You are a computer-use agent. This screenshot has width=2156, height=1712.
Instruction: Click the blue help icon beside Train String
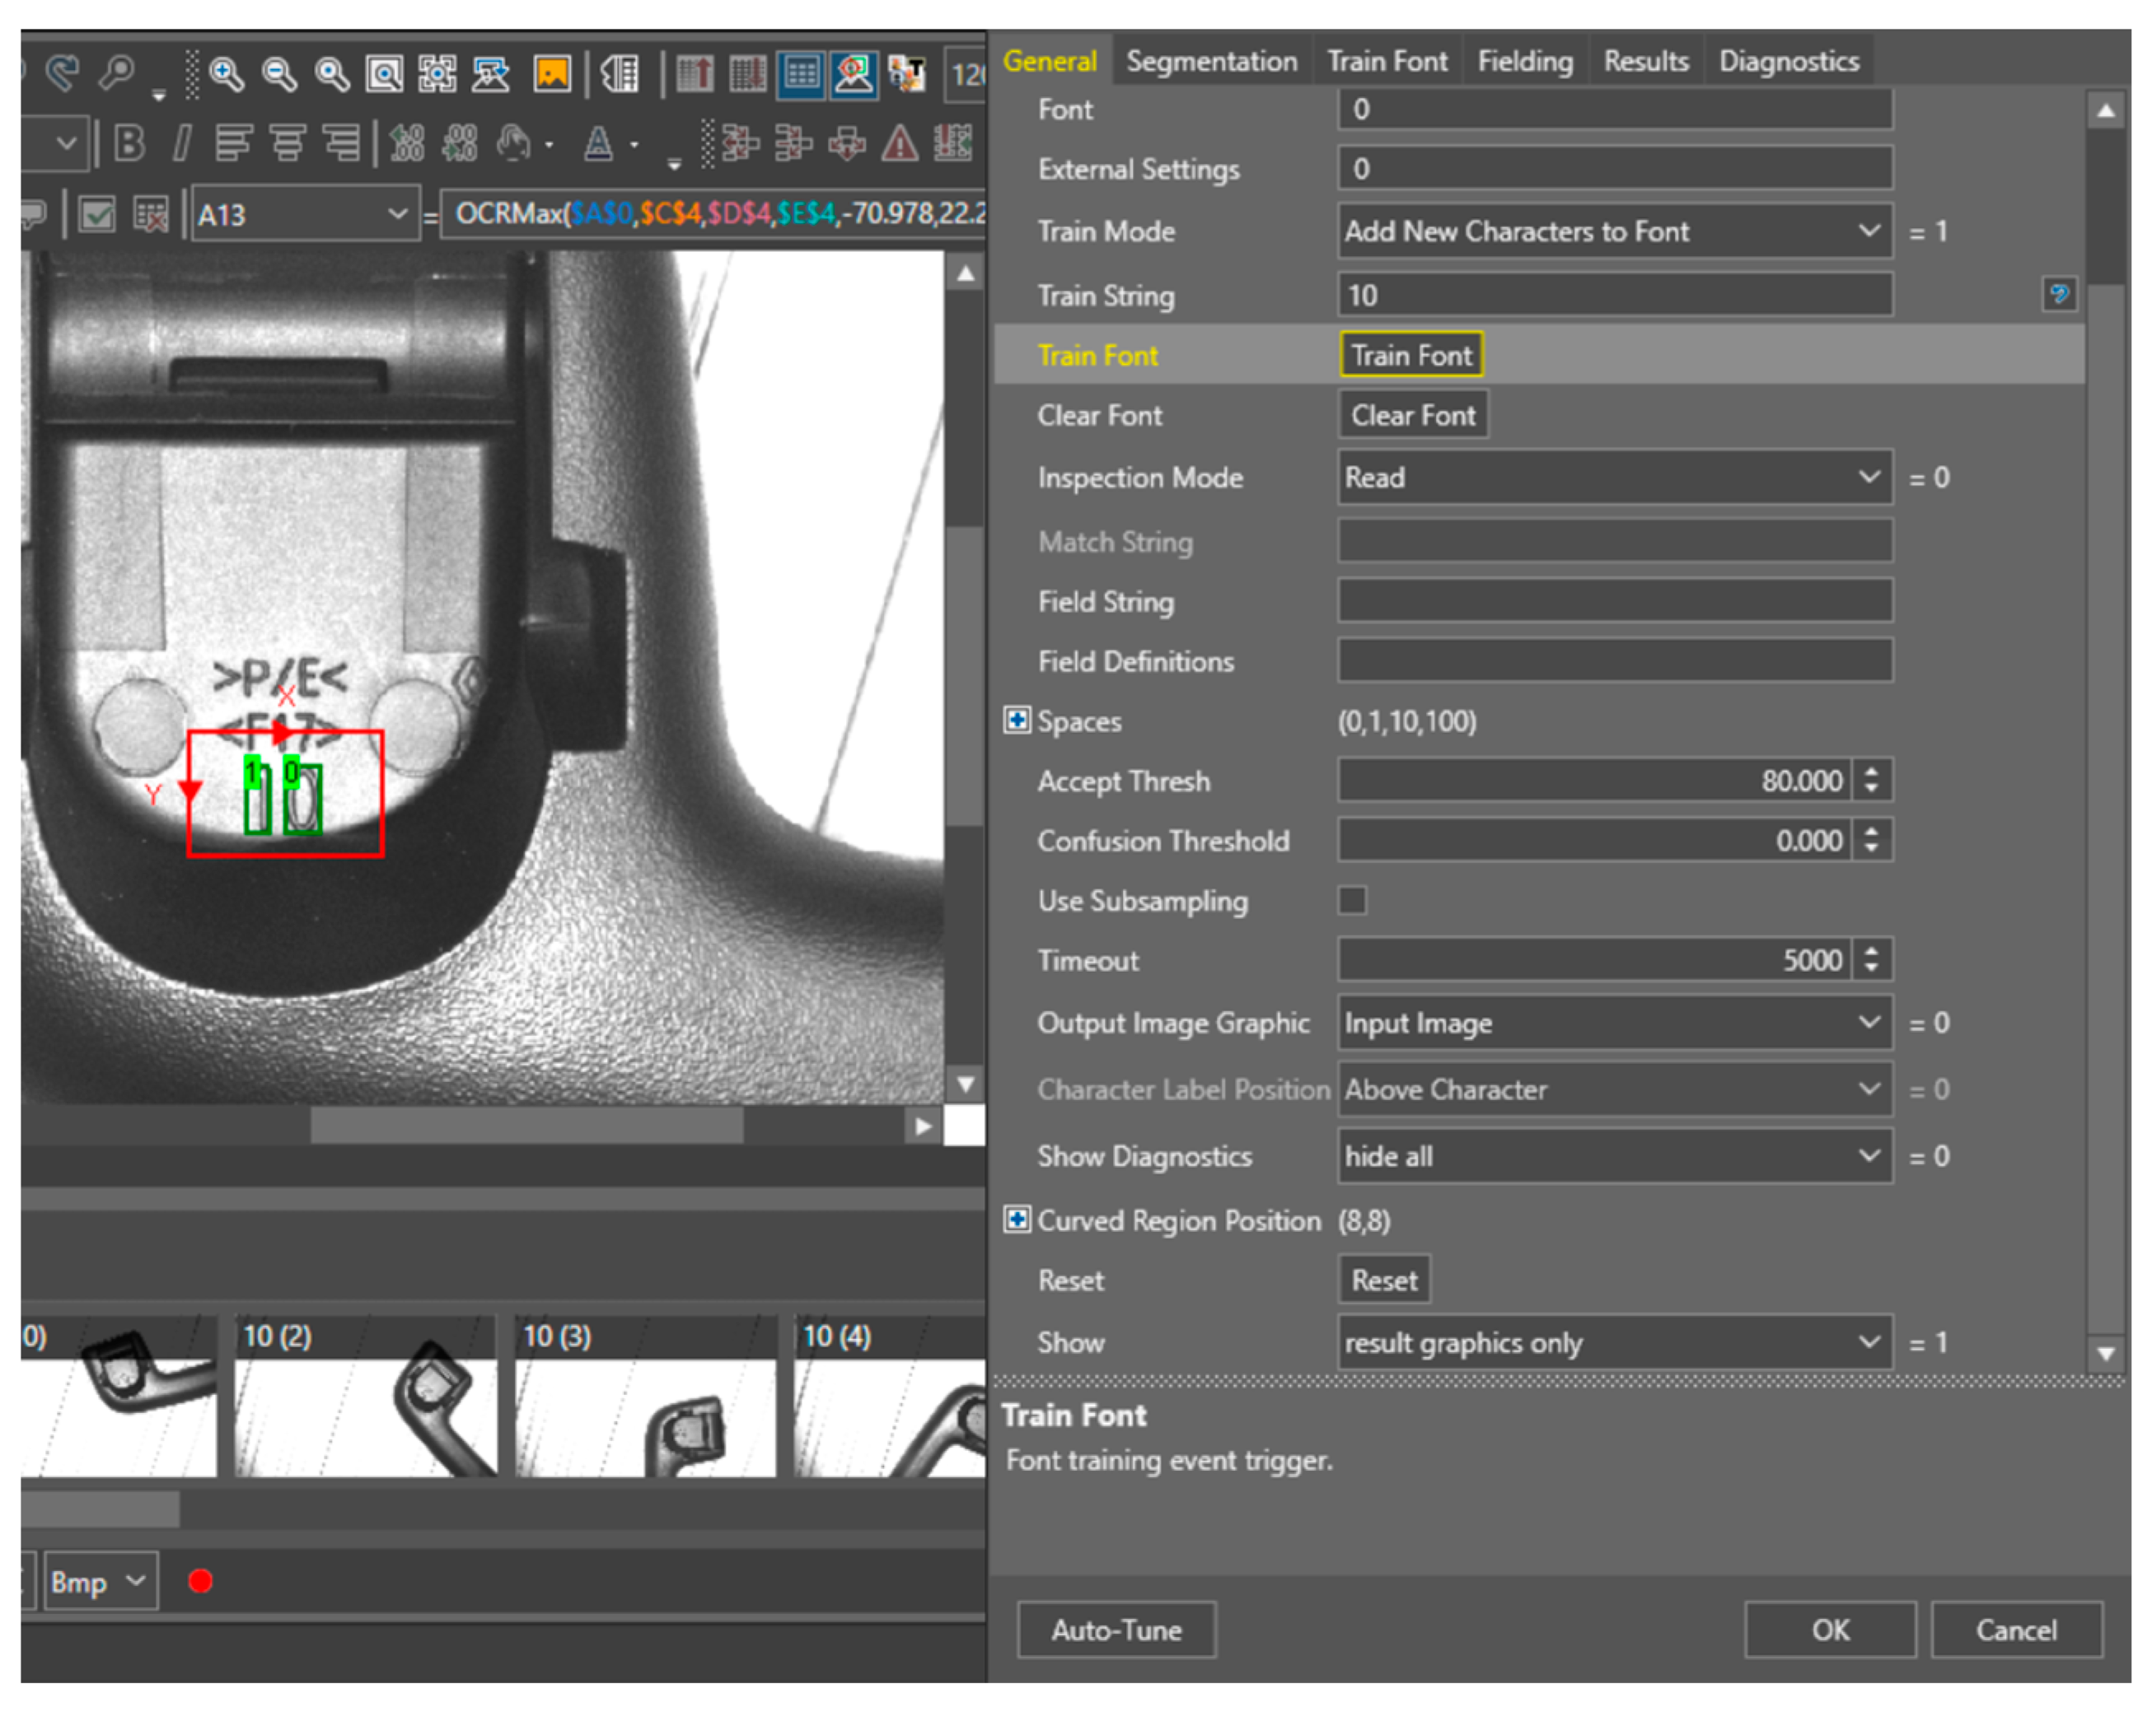pos(2058,295)
